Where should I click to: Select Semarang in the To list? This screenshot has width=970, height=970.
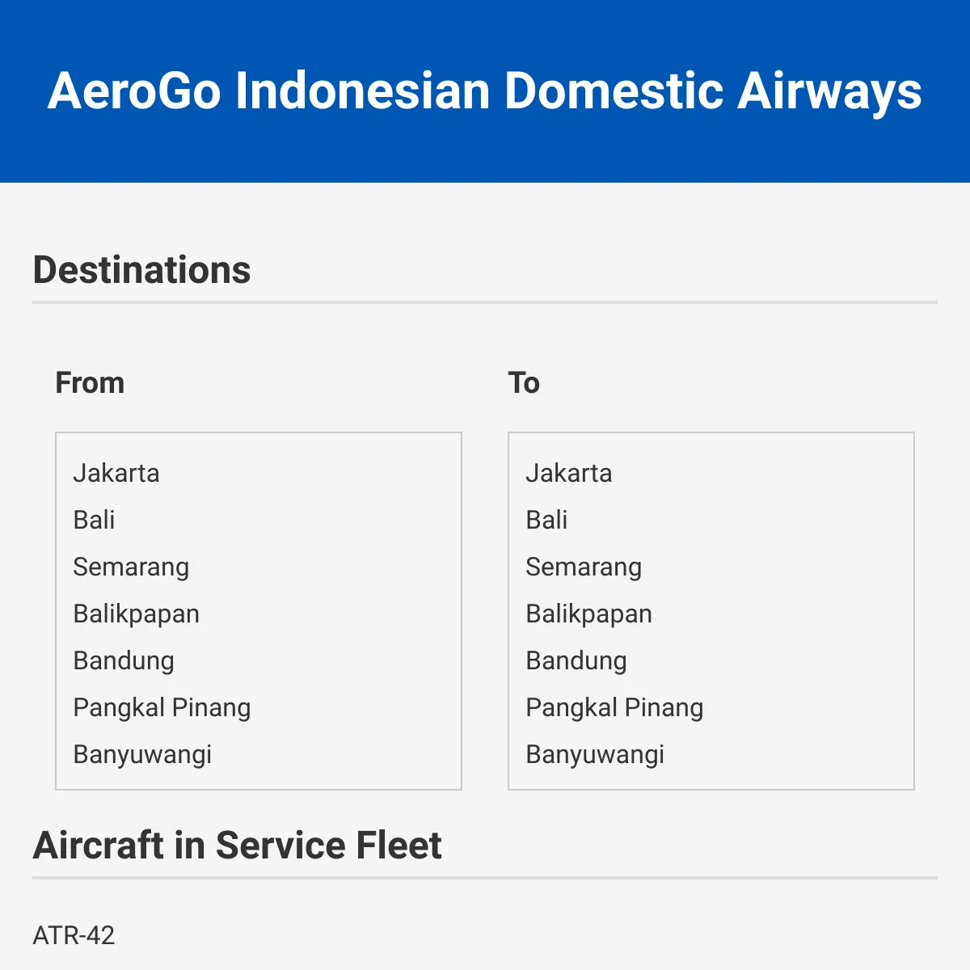click(711, 567)
